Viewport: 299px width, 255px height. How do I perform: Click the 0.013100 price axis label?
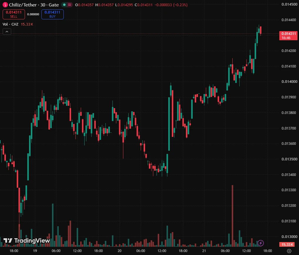coord(289,221)
